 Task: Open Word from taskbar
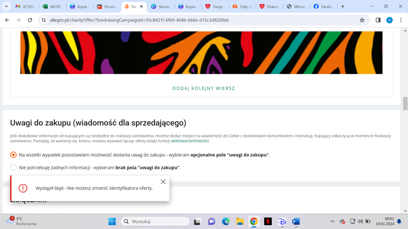point(296,222)
